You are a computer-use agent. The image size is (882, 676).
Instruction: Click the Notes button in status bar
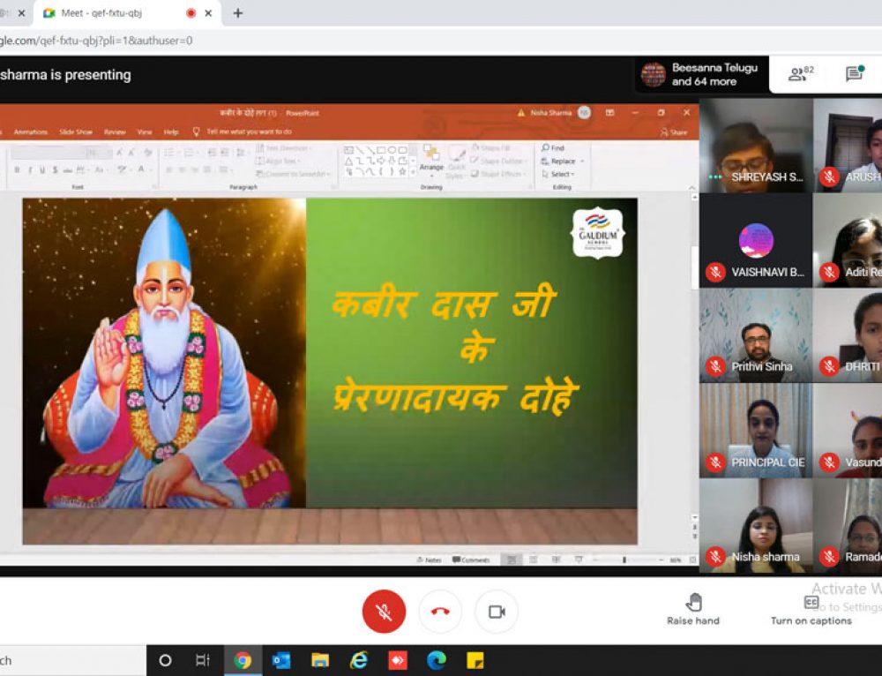pos(429,560)
